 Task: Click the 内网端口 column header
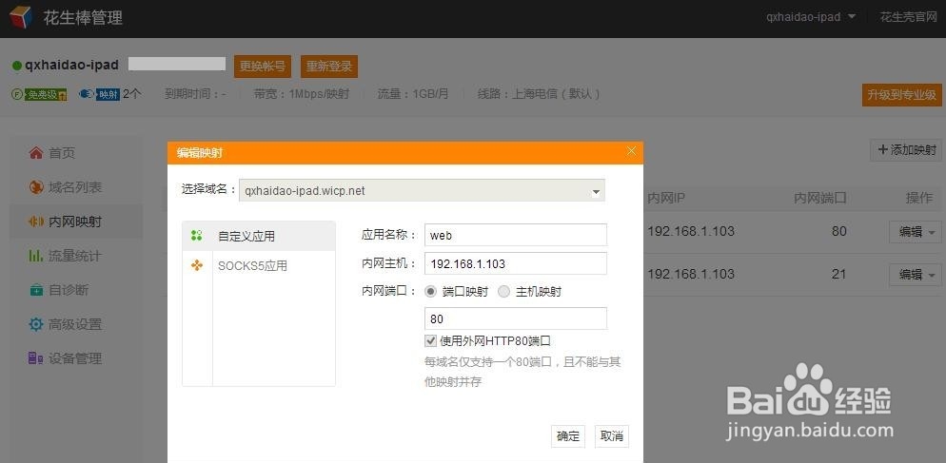[x=820, y=198]
